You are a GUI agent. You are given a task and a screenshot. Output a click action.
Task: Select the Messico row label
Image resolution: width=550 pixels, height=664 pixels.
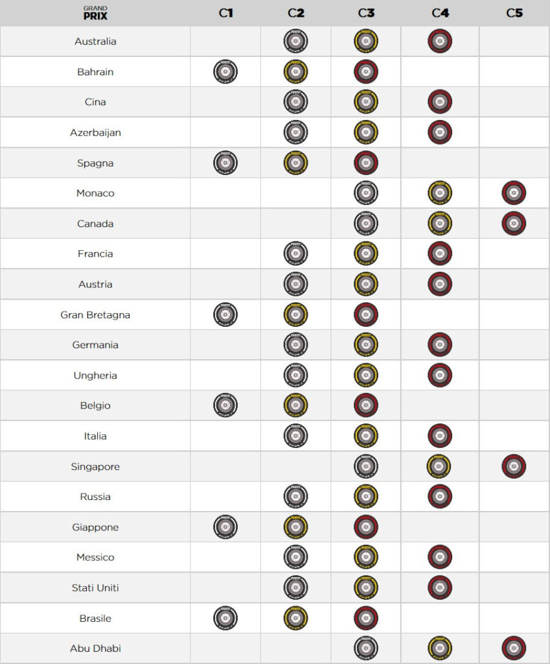(x=95, y=558)
